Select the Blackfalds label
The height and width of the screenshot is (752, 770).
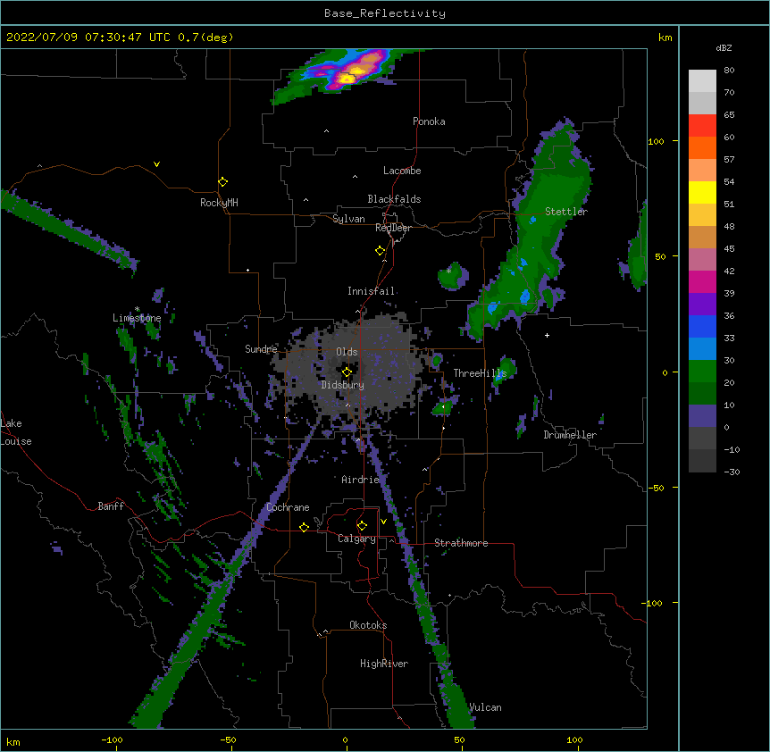point(394,199)
